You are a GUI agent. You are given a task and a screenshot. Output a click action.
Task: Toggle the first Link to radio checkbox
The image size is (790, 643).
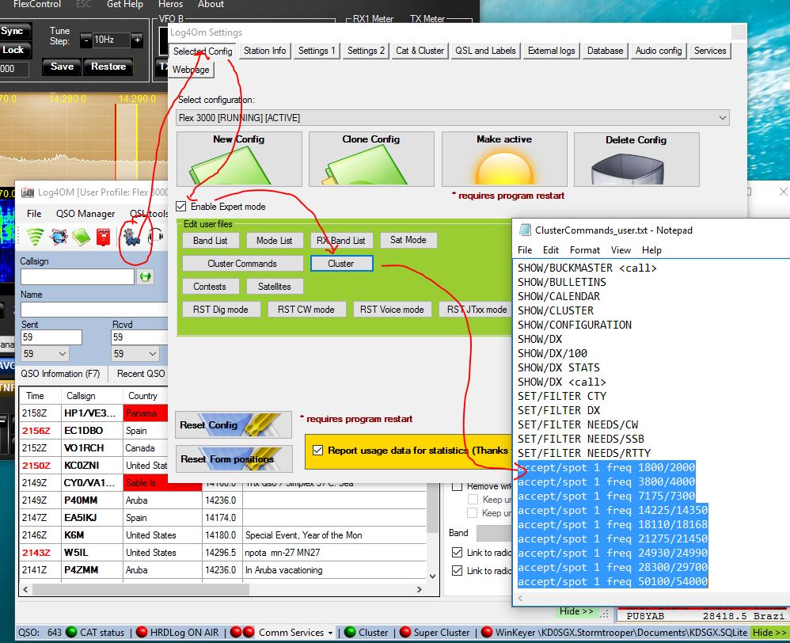click(x=457, y=552)
